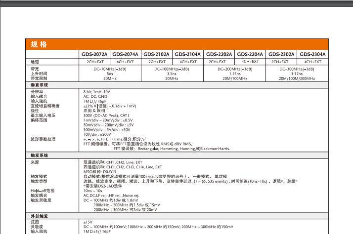Click the 规格 header title

(x=39, y=44)
